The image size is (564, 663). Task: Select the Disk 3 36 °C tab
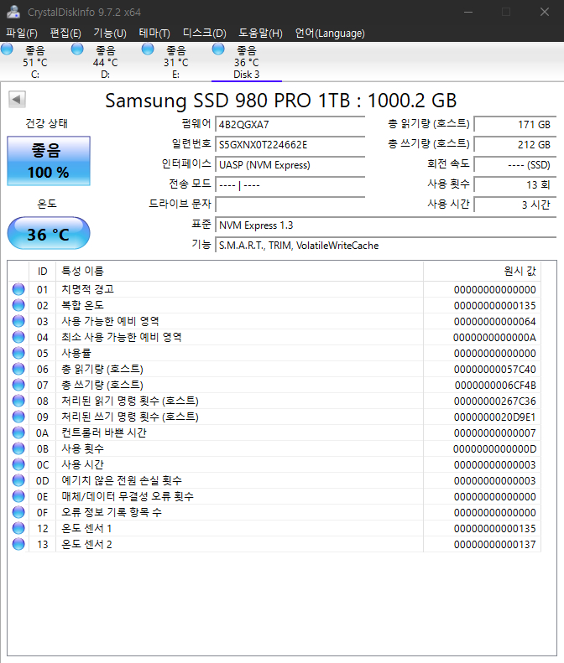click(247, 62)
